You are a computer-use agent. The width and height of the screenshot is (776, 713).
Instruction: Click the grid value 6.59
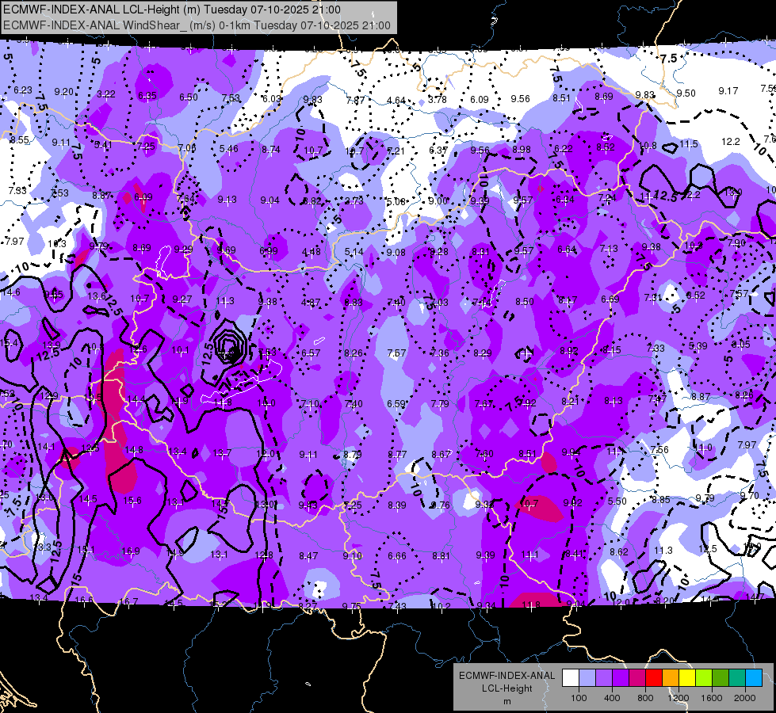pyautogui.click(x=396, y=404)
